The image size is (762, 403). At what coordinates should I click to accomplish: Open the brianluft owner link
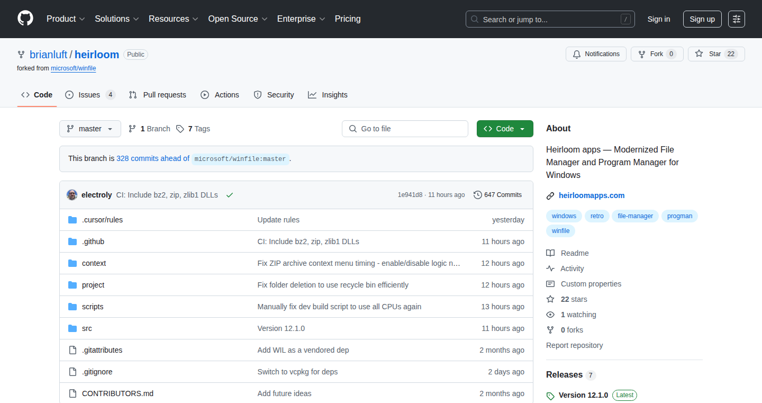(48, 55)
